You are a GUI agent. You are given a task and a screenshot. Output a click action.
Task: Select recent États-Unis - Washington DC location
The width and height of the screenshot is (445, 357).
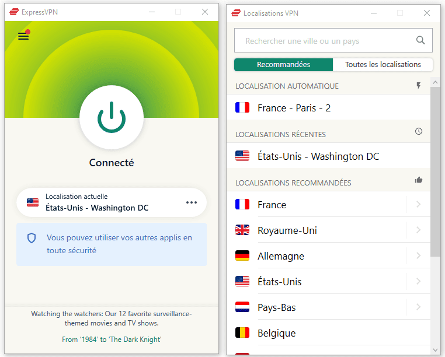[x=328, y=156]
